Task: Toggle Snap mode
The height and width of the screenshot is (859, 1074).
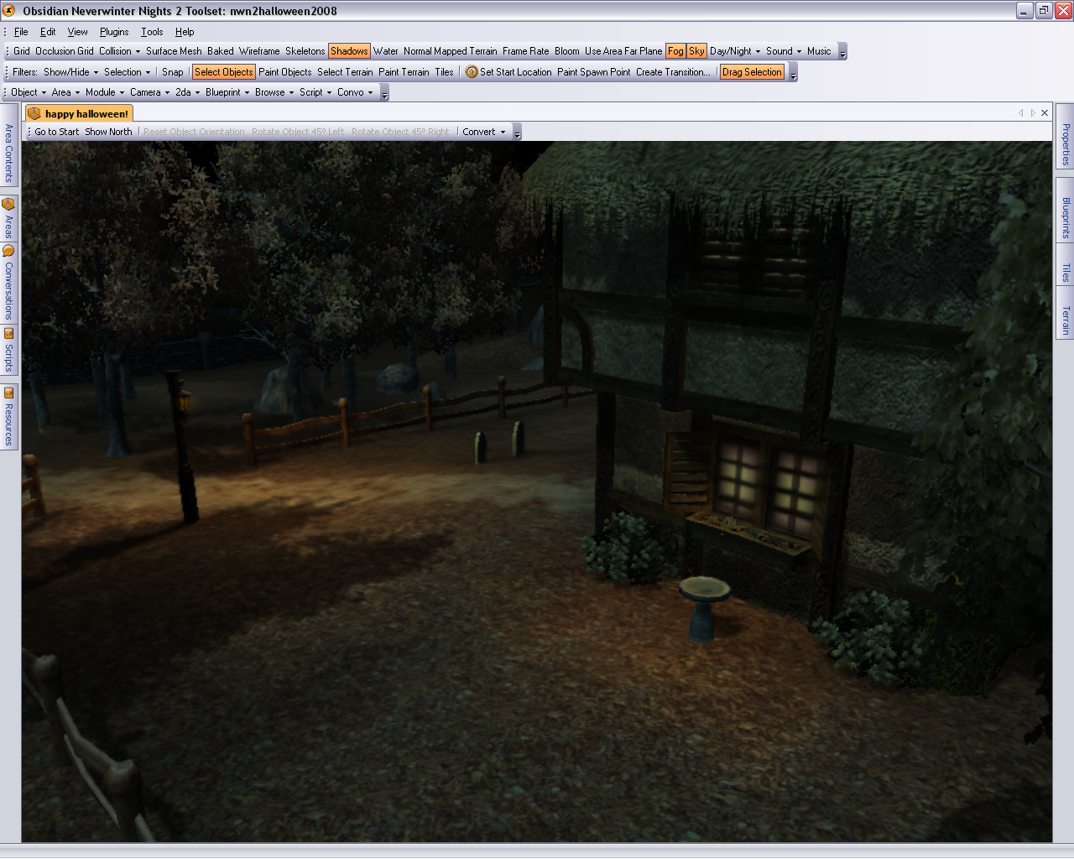Action: click(x=173, y=72)
